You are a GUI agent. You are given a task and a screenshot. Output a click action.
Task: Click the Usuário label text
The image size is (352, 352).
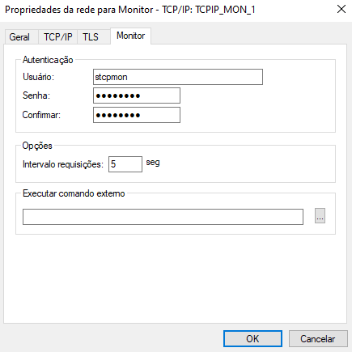click(38, 77)
